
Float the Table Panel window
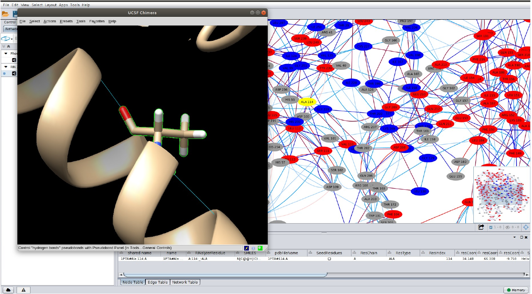(x=522, y=237)
